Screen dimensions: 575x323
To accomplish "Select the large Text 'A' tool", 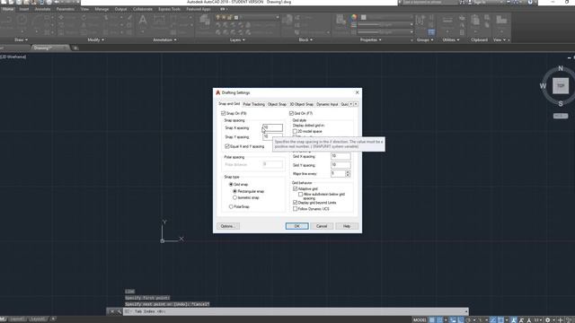I will [143, 20].
